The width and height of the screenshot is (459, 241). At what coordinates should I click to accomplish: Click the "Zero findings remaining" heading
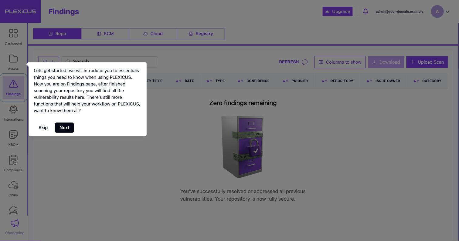243,103
